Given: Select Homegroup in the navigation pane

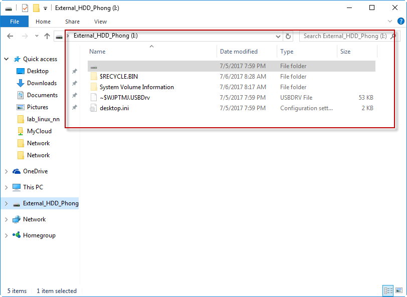Looking at the screenshot, I should click(x=39, y=235).
